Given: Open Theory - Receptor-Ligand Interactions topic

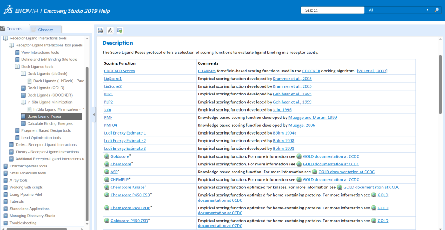Looking at the screenshot, I should [x=47, y=152].
